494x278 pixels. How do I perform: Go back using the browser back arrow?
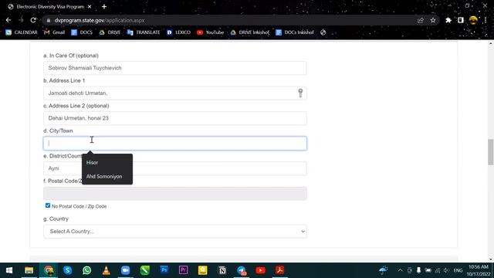point(8,20)
